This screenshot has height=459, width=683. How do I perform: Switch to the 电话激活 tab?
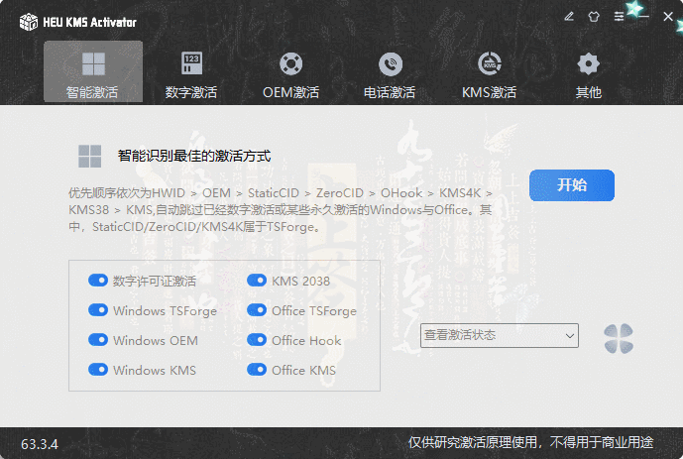pos(390,71)
